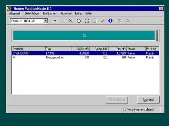Click the greyed circle apply icon
Viewport: 169px width, 126px height.
click(127, 21)
